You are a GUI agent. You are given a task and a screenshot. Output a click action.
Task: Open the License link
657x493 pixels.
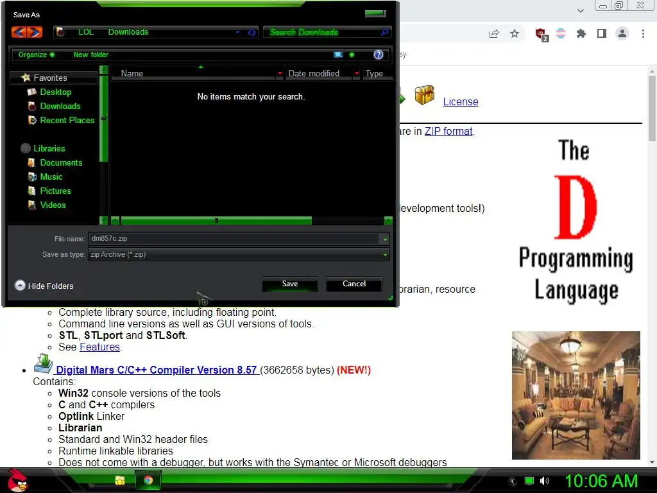pos(461,102)
